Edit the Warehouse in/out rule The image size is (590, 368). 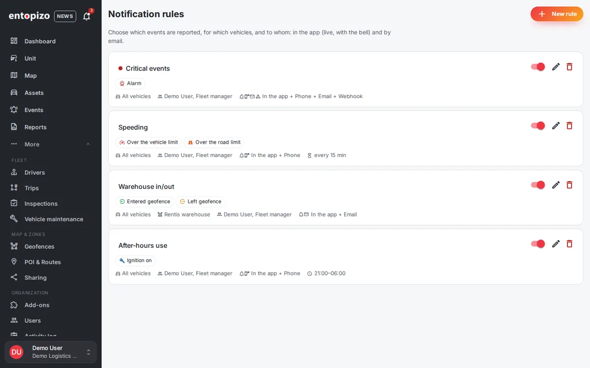click(x=556, y=185)
